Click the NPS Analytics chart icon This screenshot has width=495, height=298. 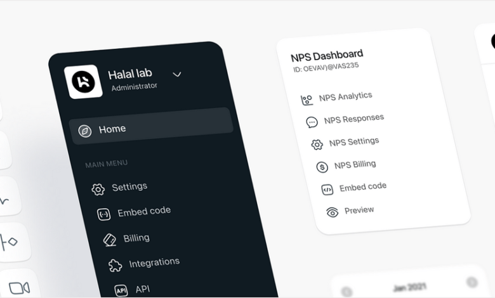[307, 100]
